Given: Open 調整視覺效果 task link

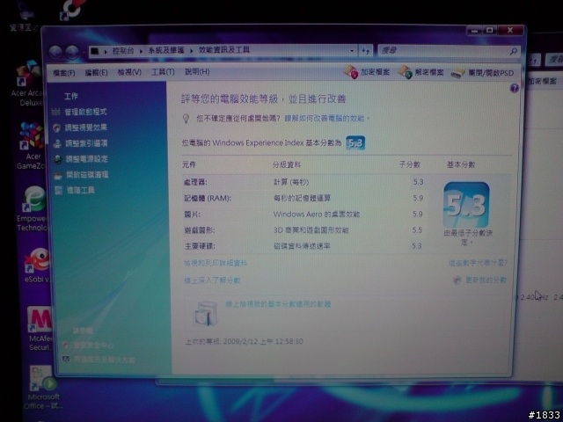Looking at the screenshot, I should click(x=86, y=127).
